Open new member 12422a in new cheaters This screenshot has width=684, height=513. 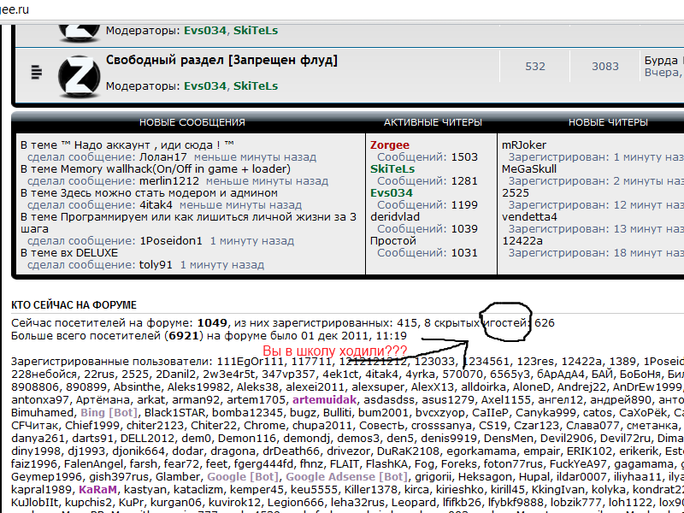click(x=522, y=241)
